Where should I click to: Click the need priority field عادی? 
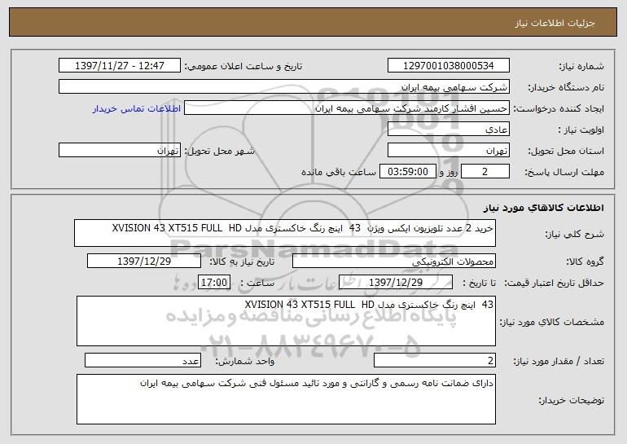tap(448, 130)
